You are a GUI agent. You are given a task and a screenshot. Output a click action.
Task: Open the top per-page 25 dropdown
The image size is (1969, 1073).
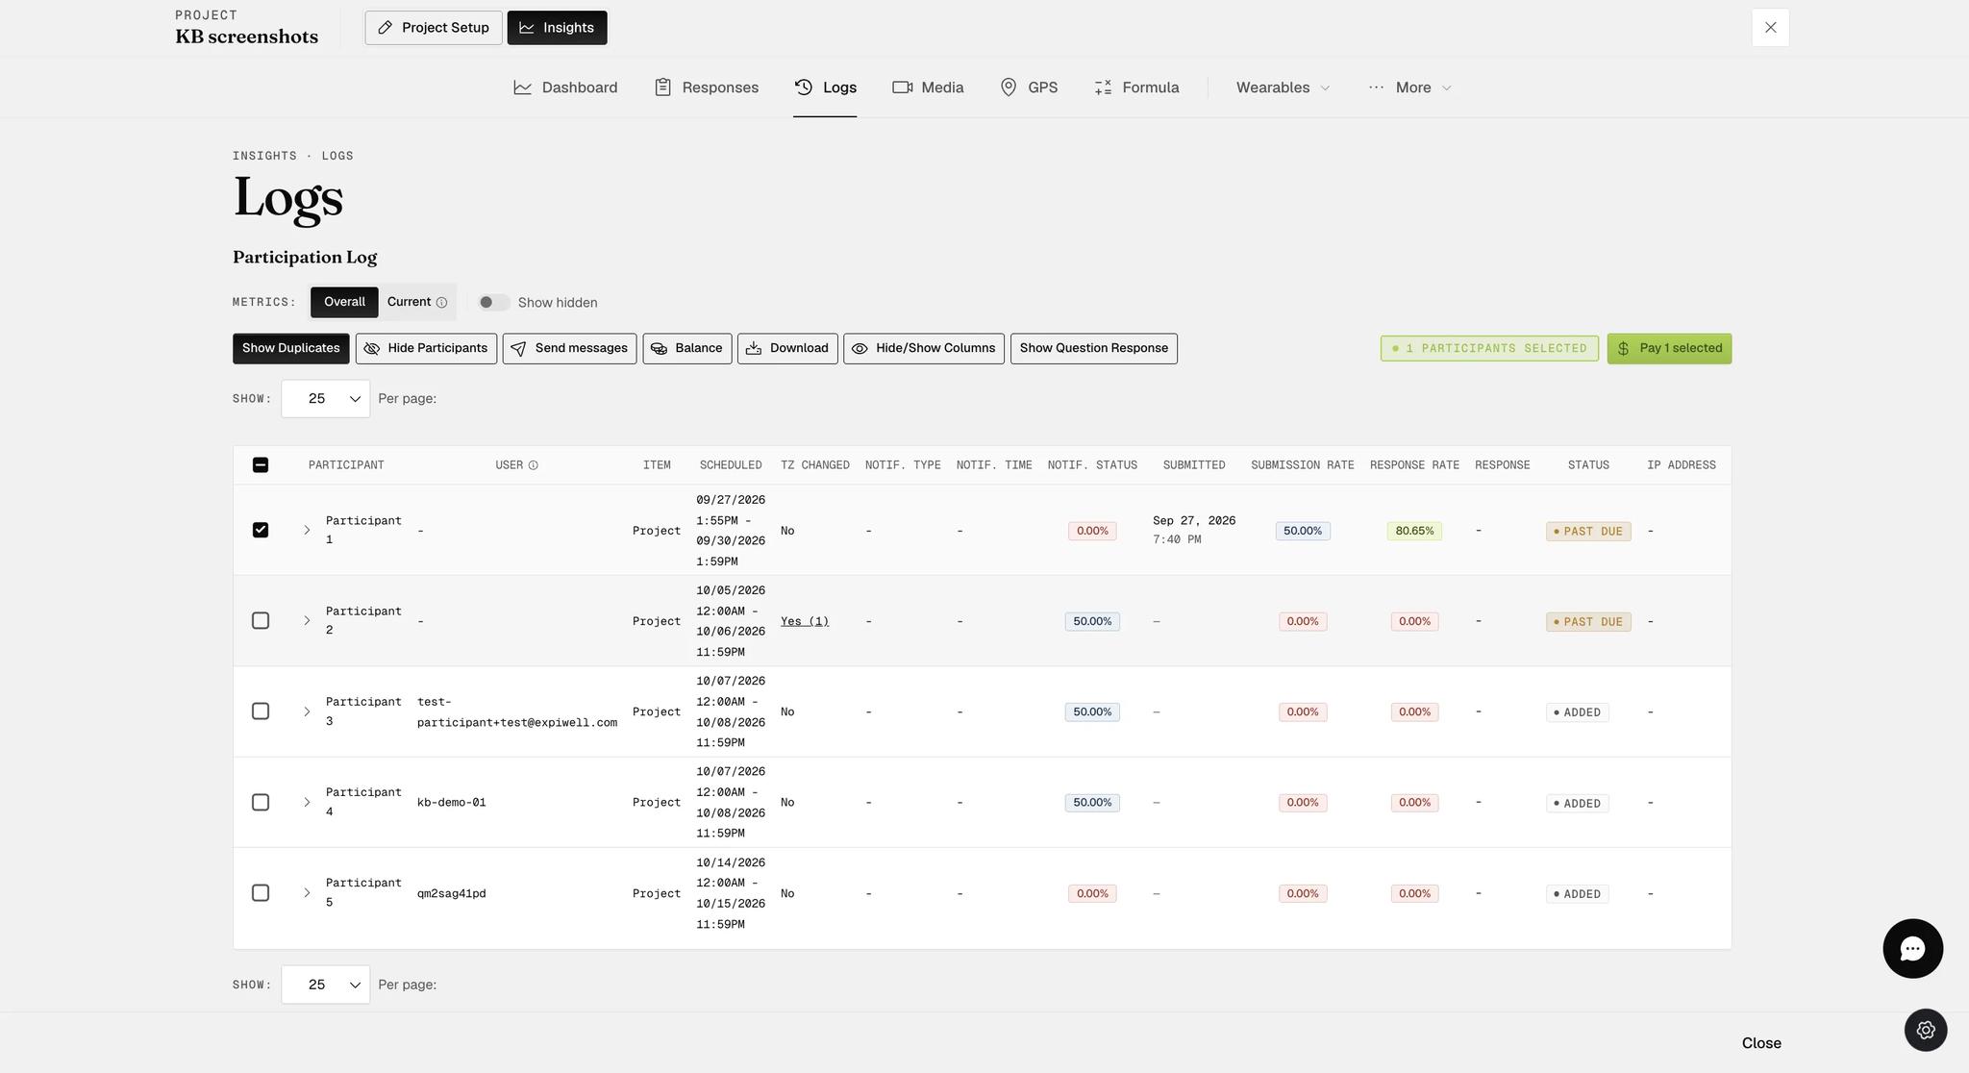tap(325, 399)
